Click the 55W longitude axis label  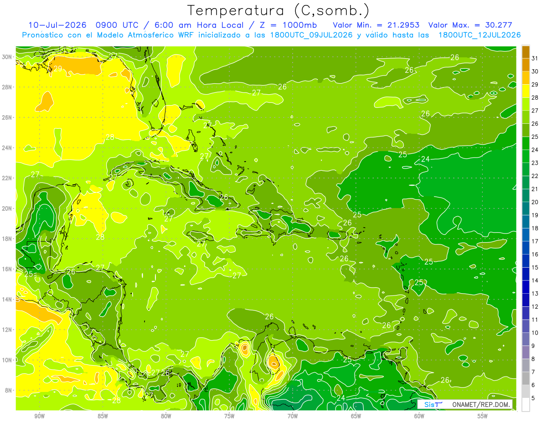pos(483,416)
